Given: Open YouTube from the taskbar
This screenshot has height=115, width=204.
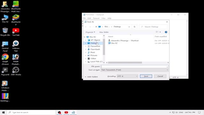Looking at the screenshot, I should pos(66,112).
